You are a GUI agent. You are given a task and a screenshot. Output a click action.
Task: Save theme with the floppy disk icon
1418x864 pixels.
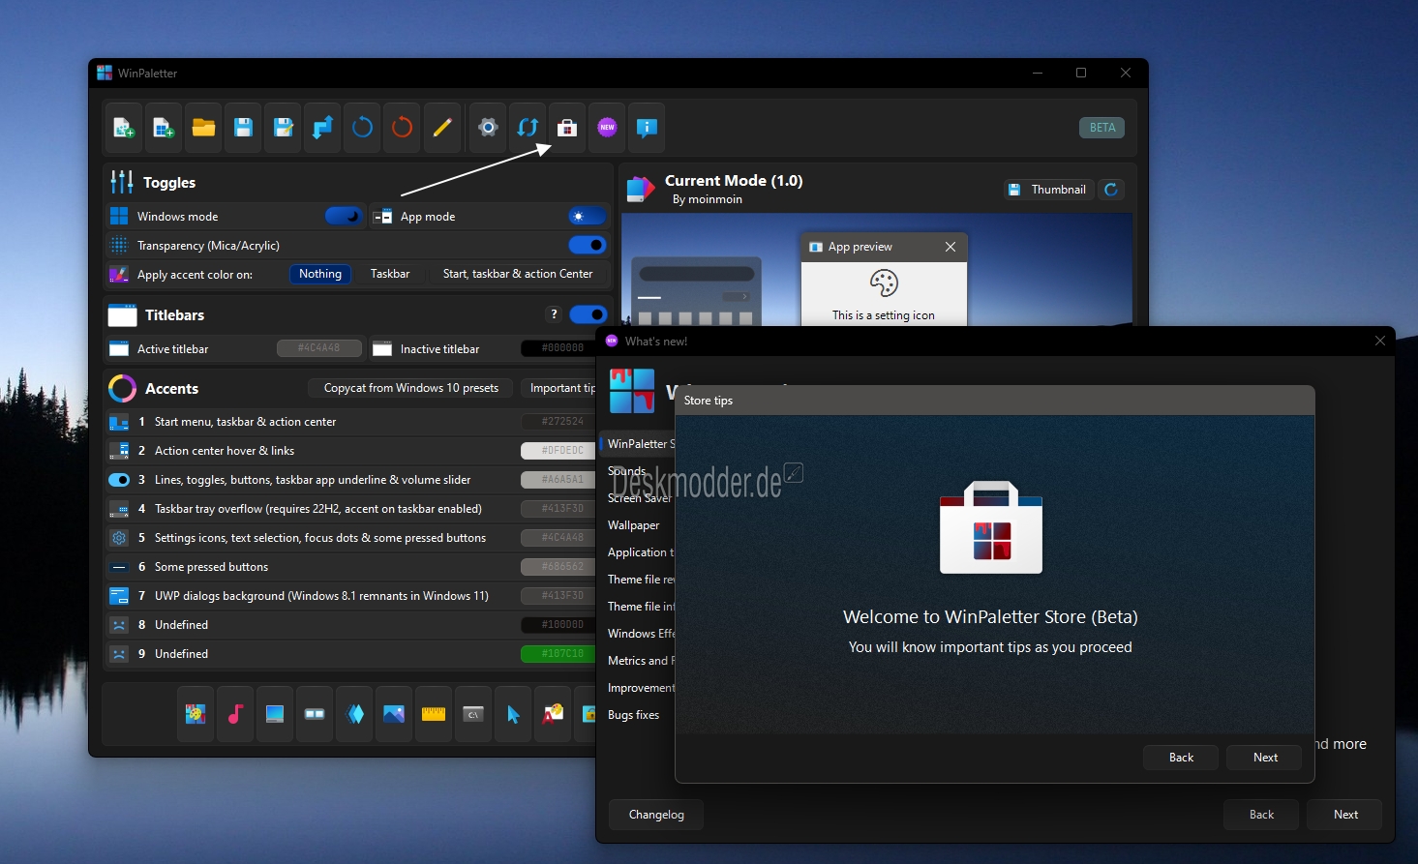[x=243, y=128]
